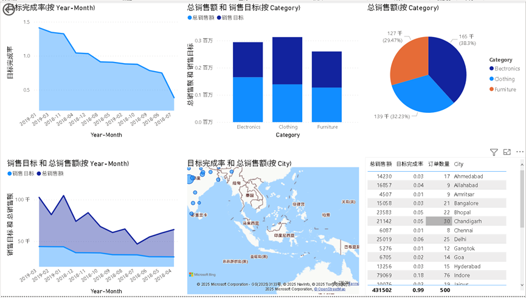
Task: Select the Ahmedabad row city cell
Action: (468, 176)
